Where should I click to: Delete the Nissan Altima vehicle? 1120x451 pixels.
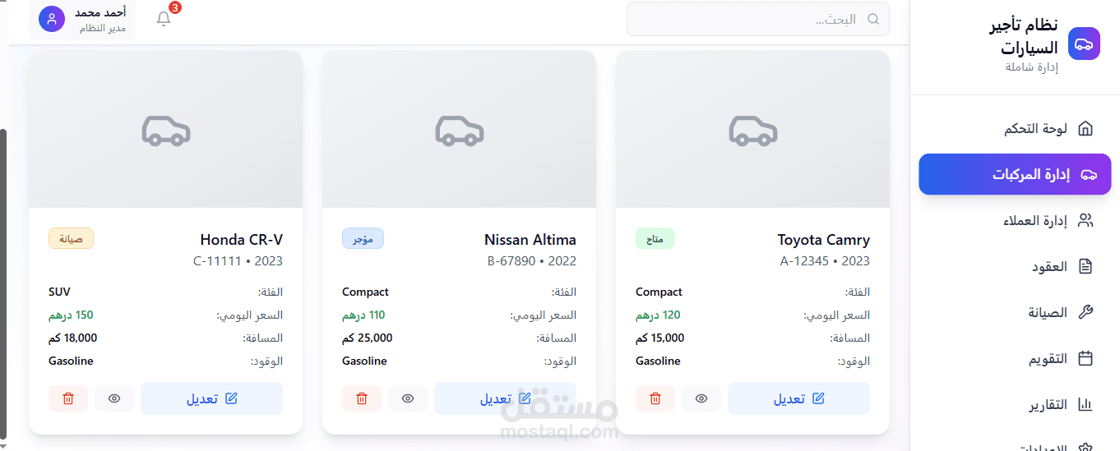(x=362, y=398)
